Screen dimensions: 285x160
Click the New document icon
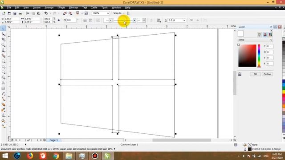[x=4, y=13]
